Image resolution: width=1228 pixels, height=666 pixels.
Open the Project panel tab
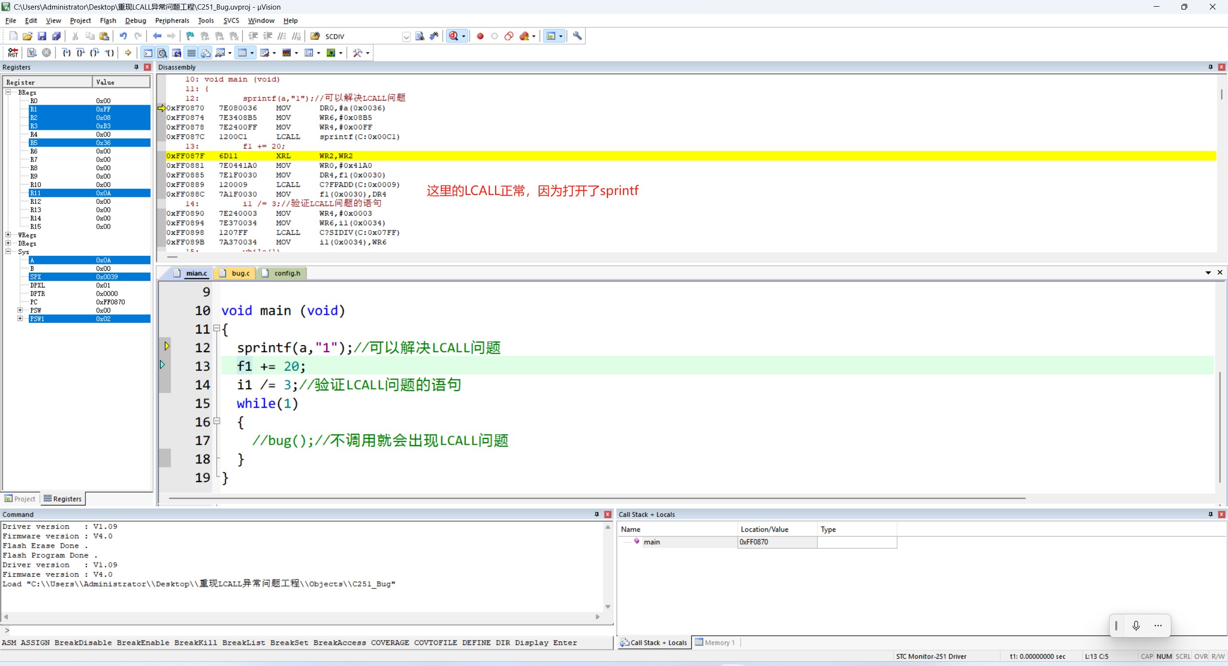point(20,499)
